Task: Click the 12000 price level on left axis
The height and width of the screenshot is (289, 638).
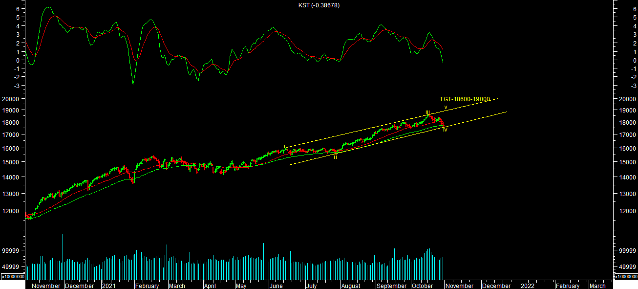Action: pyautogui.click(x=12, y=211)
